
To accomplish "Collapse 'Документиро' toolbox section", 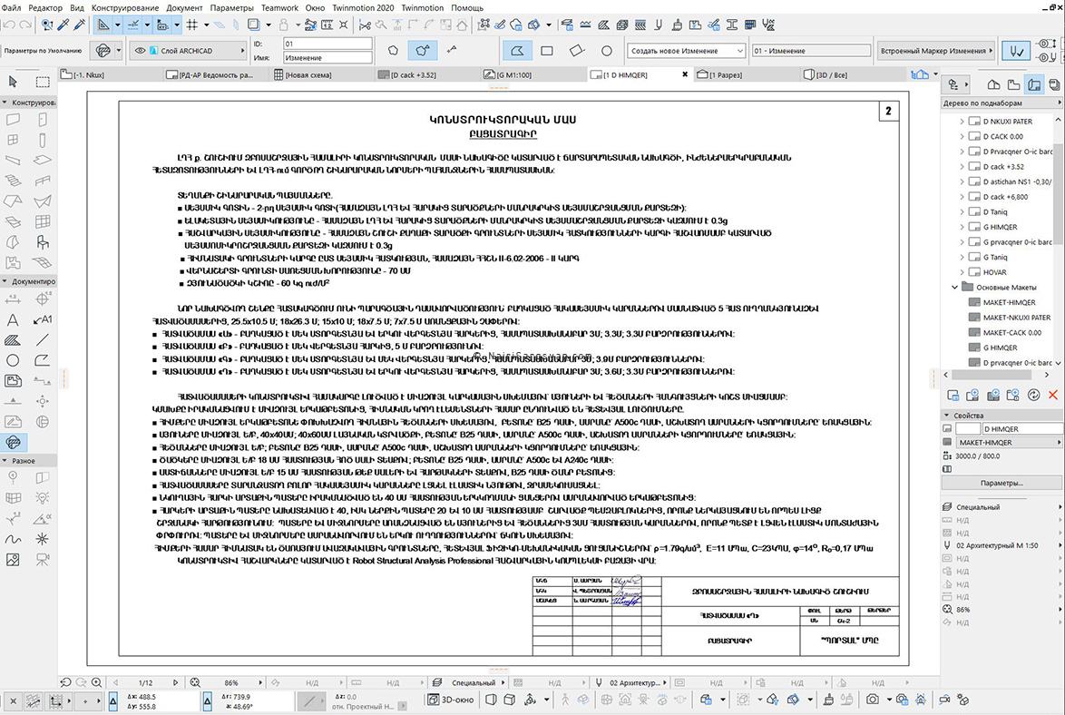I will tap(5, 281).
